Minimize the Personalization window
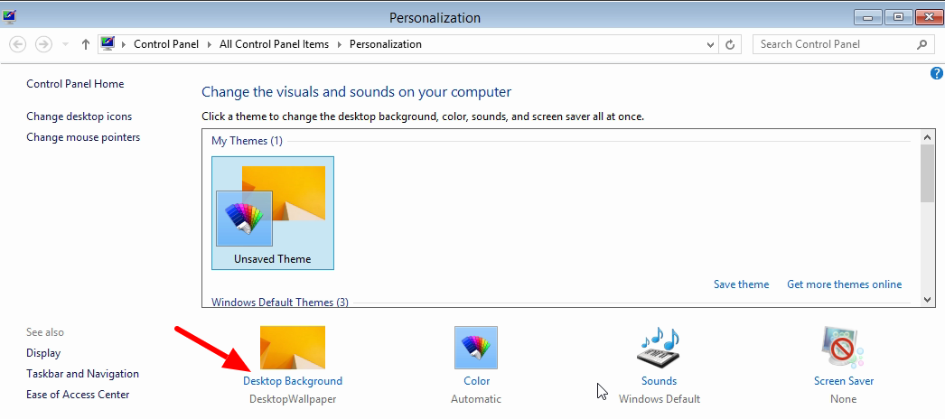The height and width of the screenshot is (419, 945). 868,17
